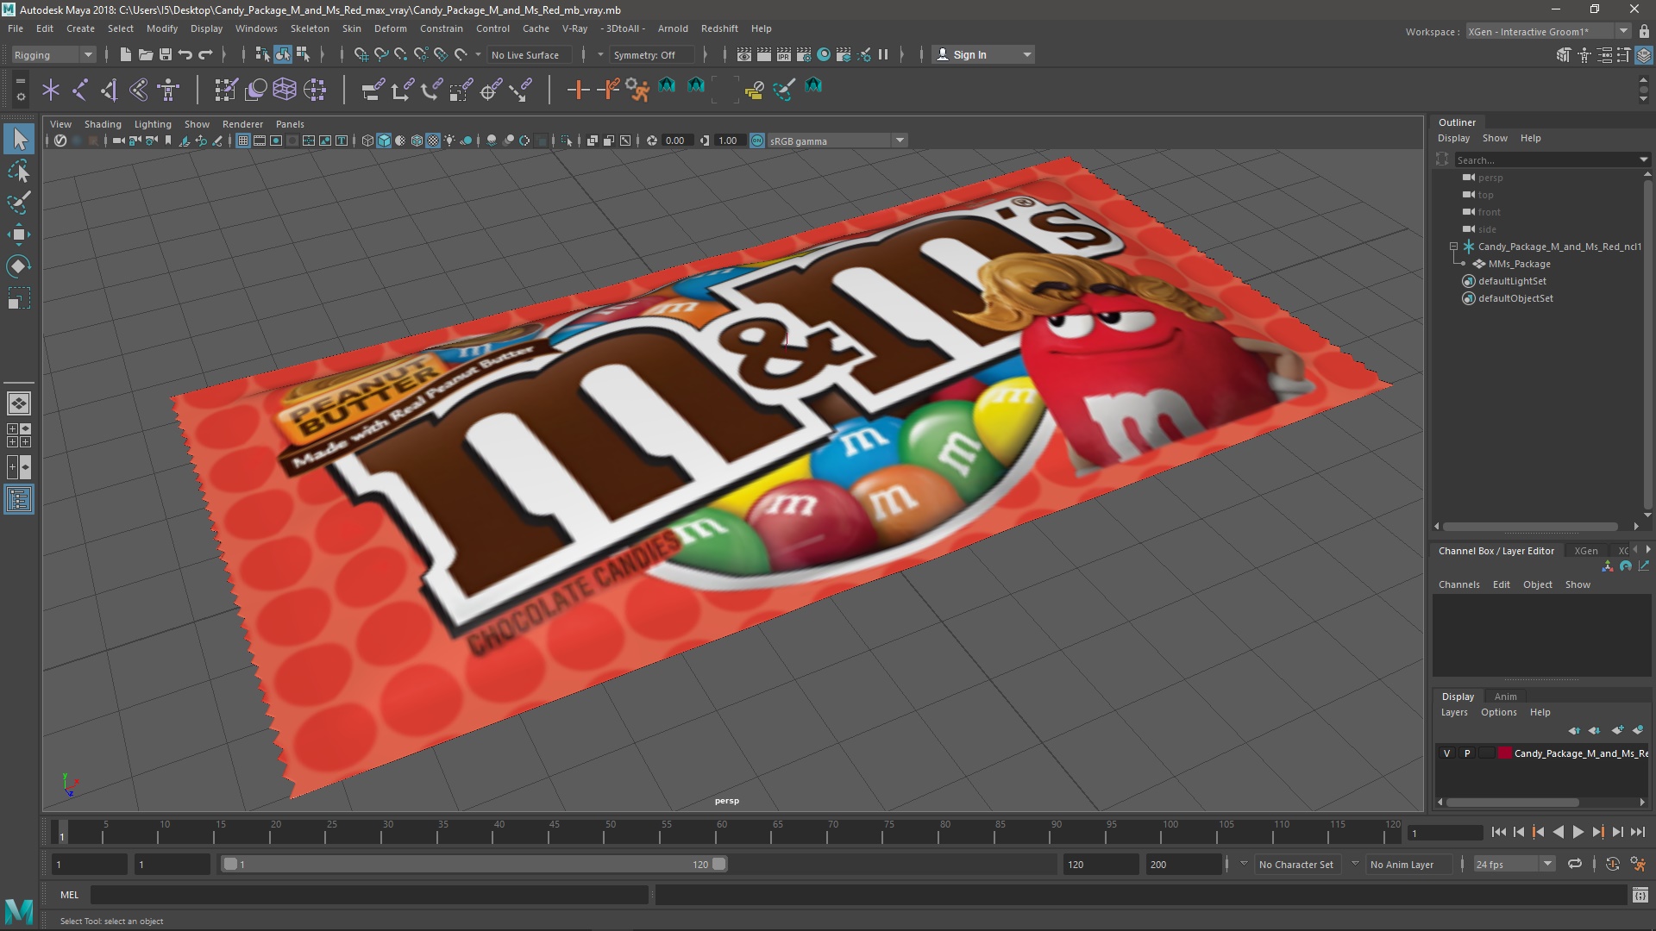Toggle layer visibility V box
Viewport: 1656px width, 931px height.
tap(1447, 753)
